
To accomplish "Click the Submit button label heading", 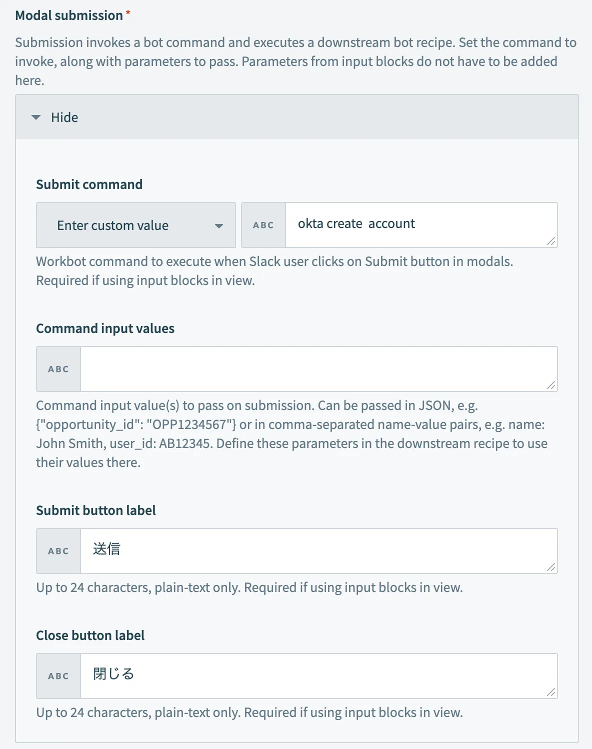I will [x=96, y=510].
